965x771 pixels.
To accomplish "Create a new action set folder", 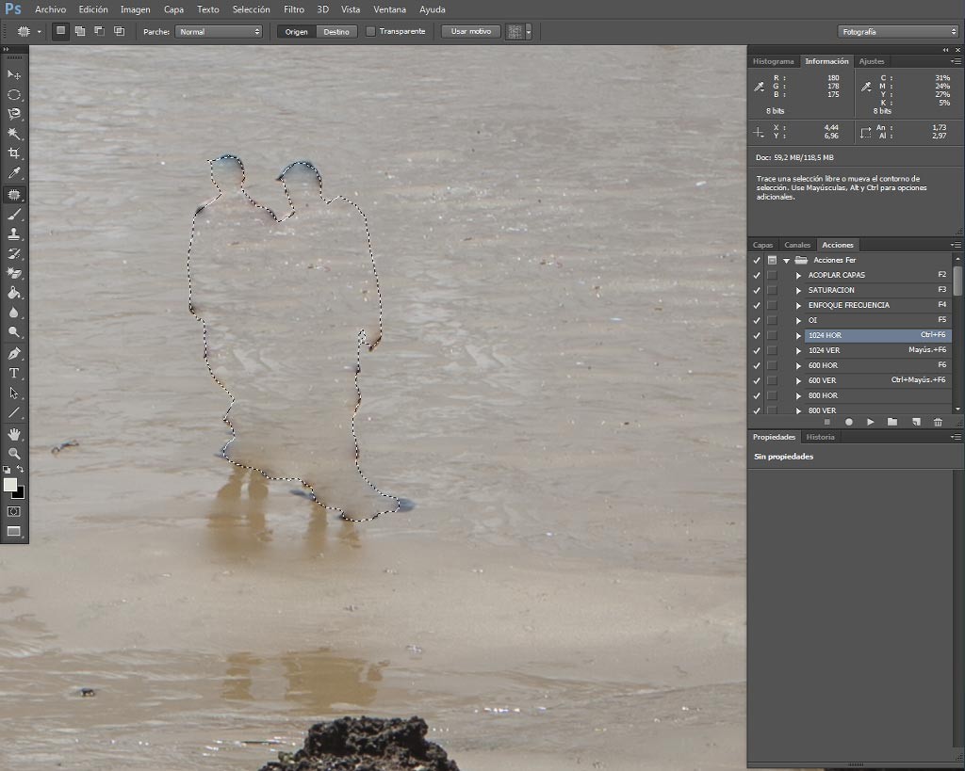I will click(892, 422).
